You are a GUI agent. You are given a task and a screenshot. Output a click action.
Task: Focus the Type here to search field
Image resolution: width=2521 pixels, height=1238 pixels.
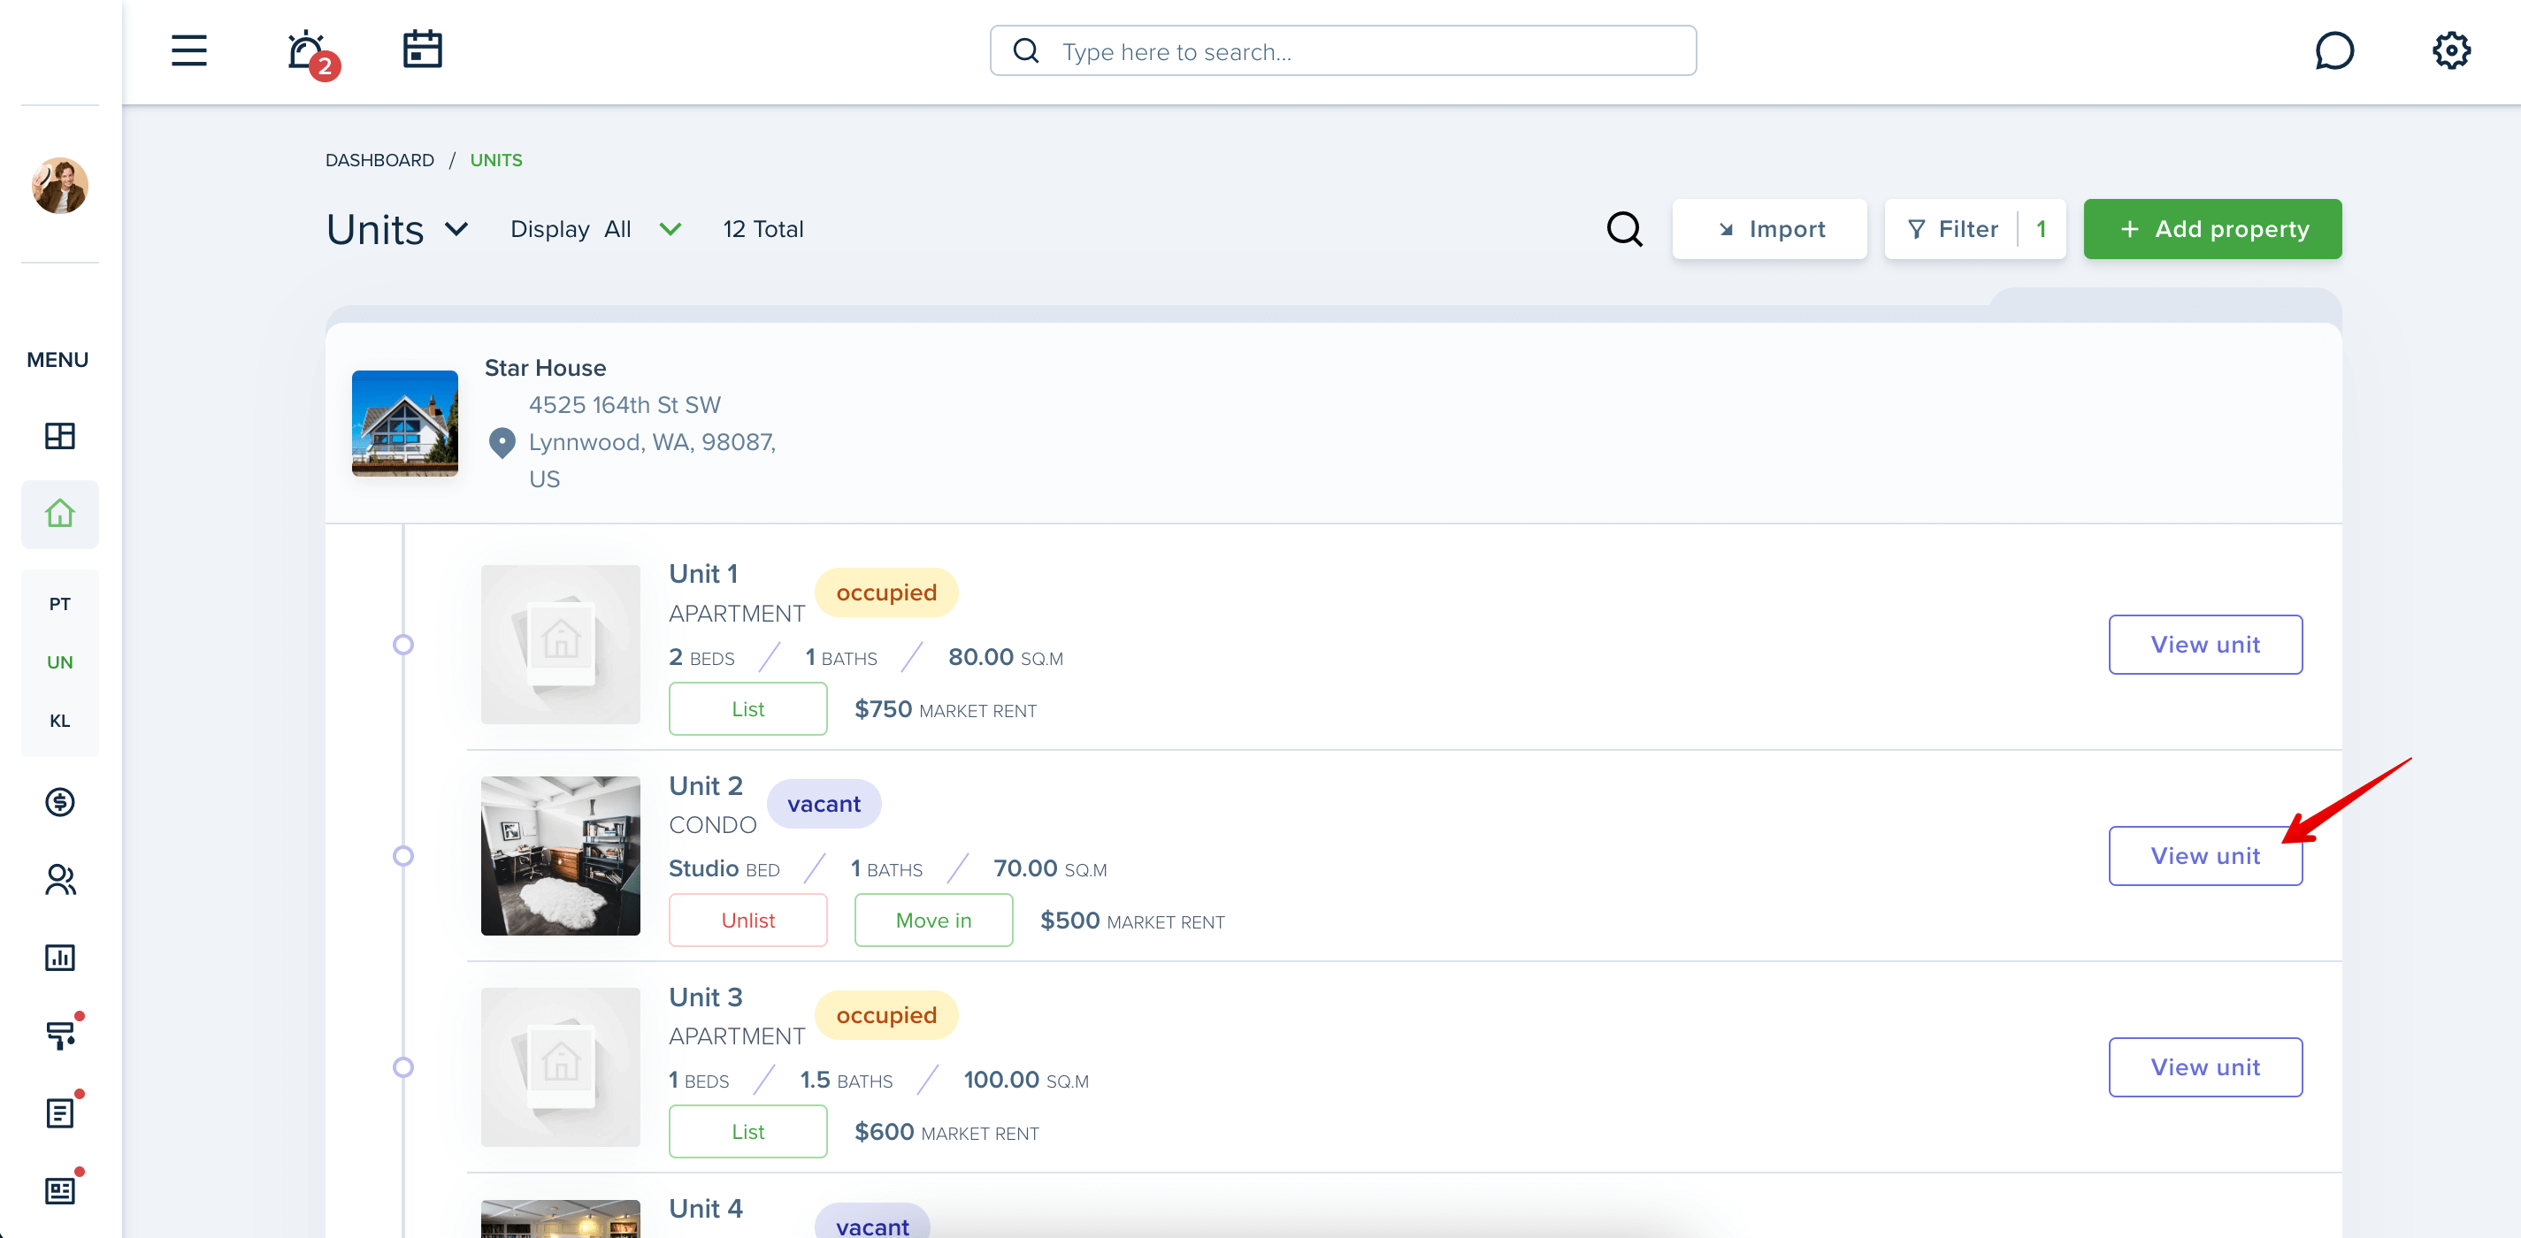pos(1343,51)
